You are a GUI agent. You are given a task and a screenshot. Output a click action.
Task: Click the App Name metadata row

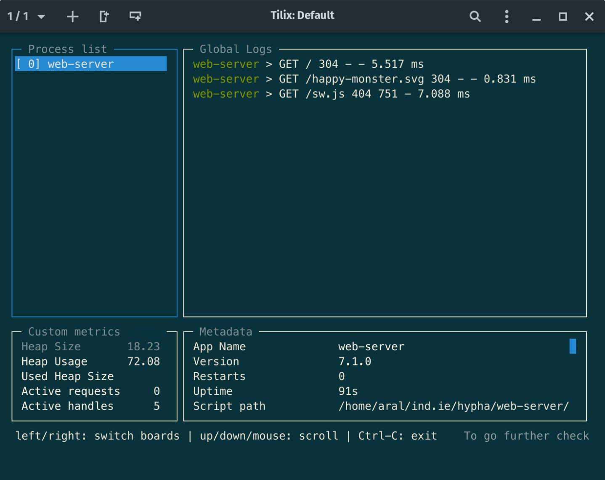[x=299, y=347]
